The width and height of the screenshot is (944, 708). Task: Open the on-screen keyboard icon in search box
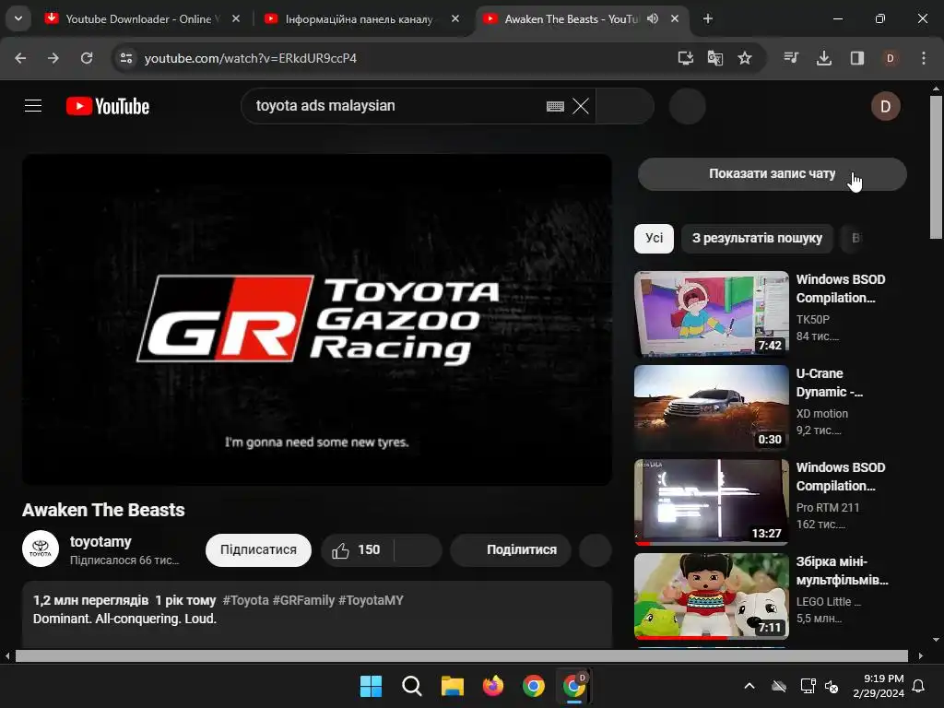pos(555,107)
